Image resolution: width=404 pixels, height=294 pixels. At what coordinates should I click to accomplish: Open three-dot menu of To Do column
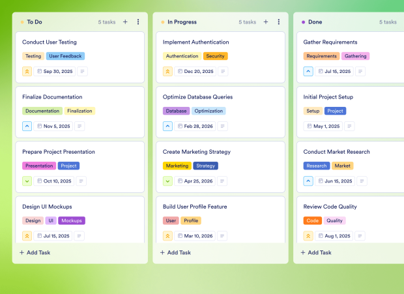pos(138,22)
